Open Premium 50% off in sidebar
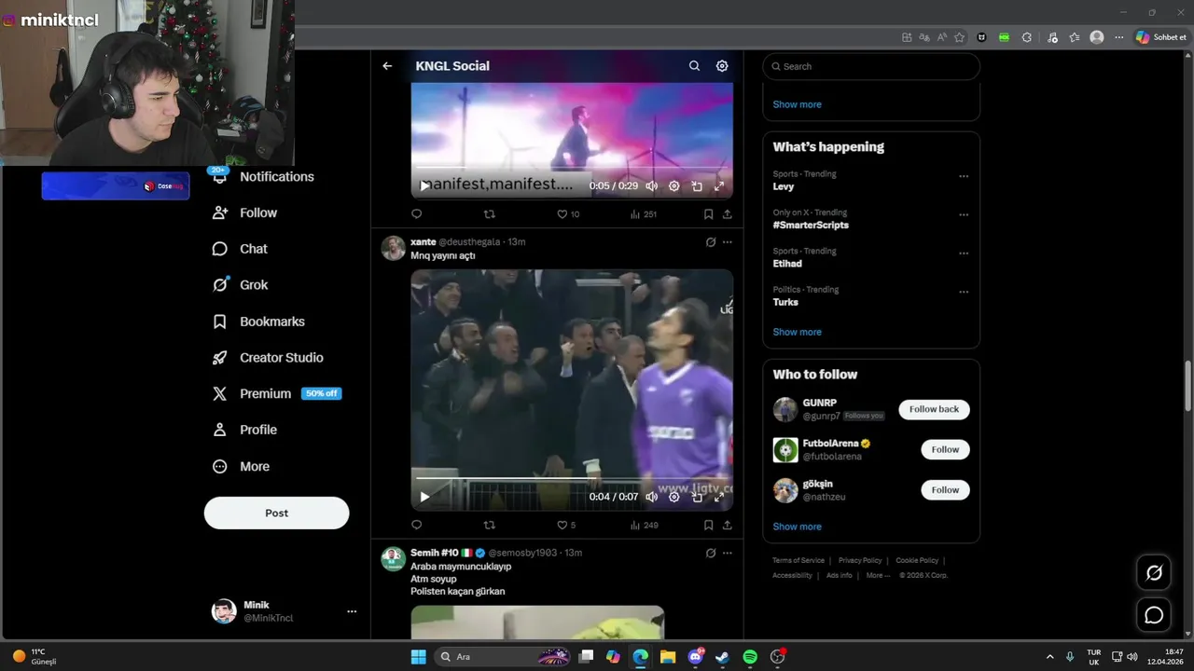The width and height of the screenshot is (1194, 671). (x=277, y=393)
